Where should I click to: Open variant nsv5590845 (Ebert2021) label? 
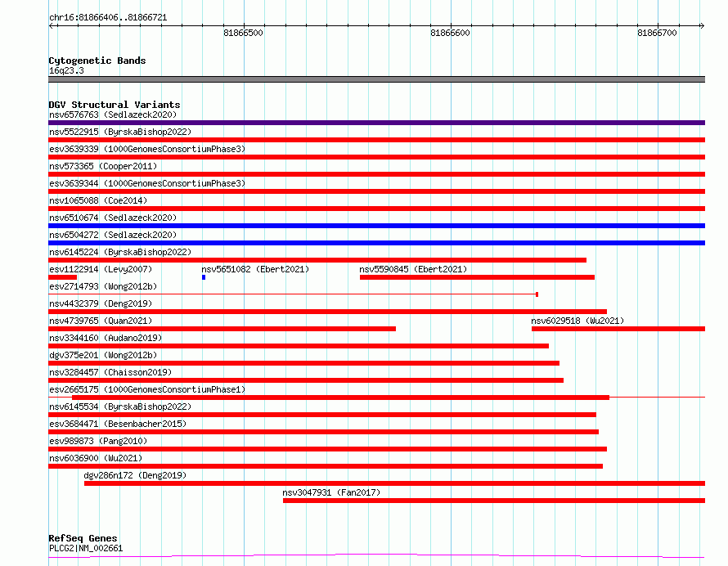[x=413, y=269]
